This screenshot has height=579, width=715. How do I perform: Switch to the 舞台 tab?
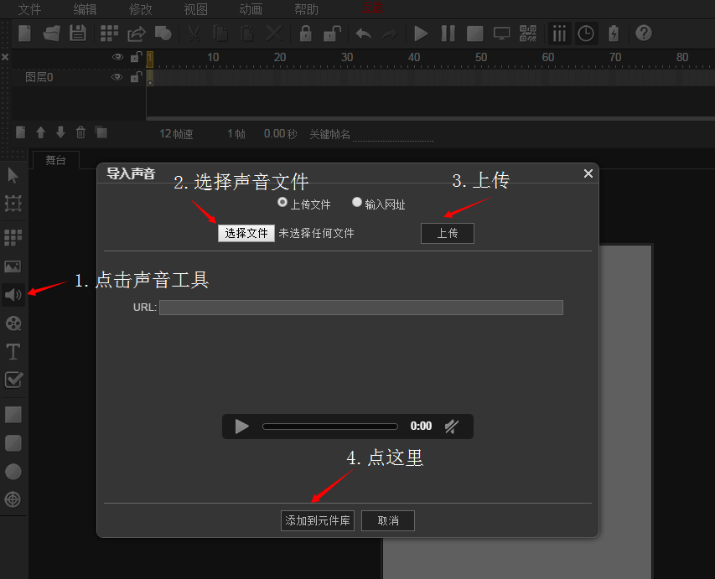point(55,159)
